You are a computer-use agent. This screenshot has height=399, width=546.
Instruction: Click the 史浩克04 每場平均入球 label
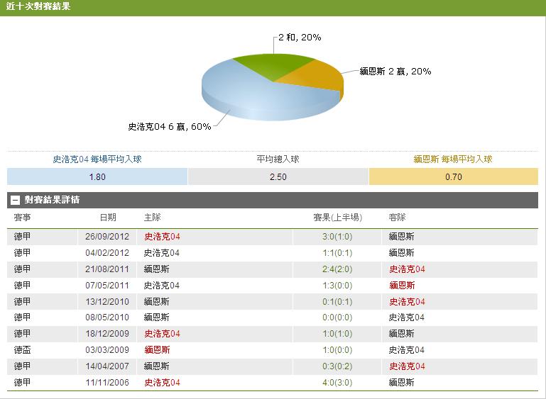point(97,159)
